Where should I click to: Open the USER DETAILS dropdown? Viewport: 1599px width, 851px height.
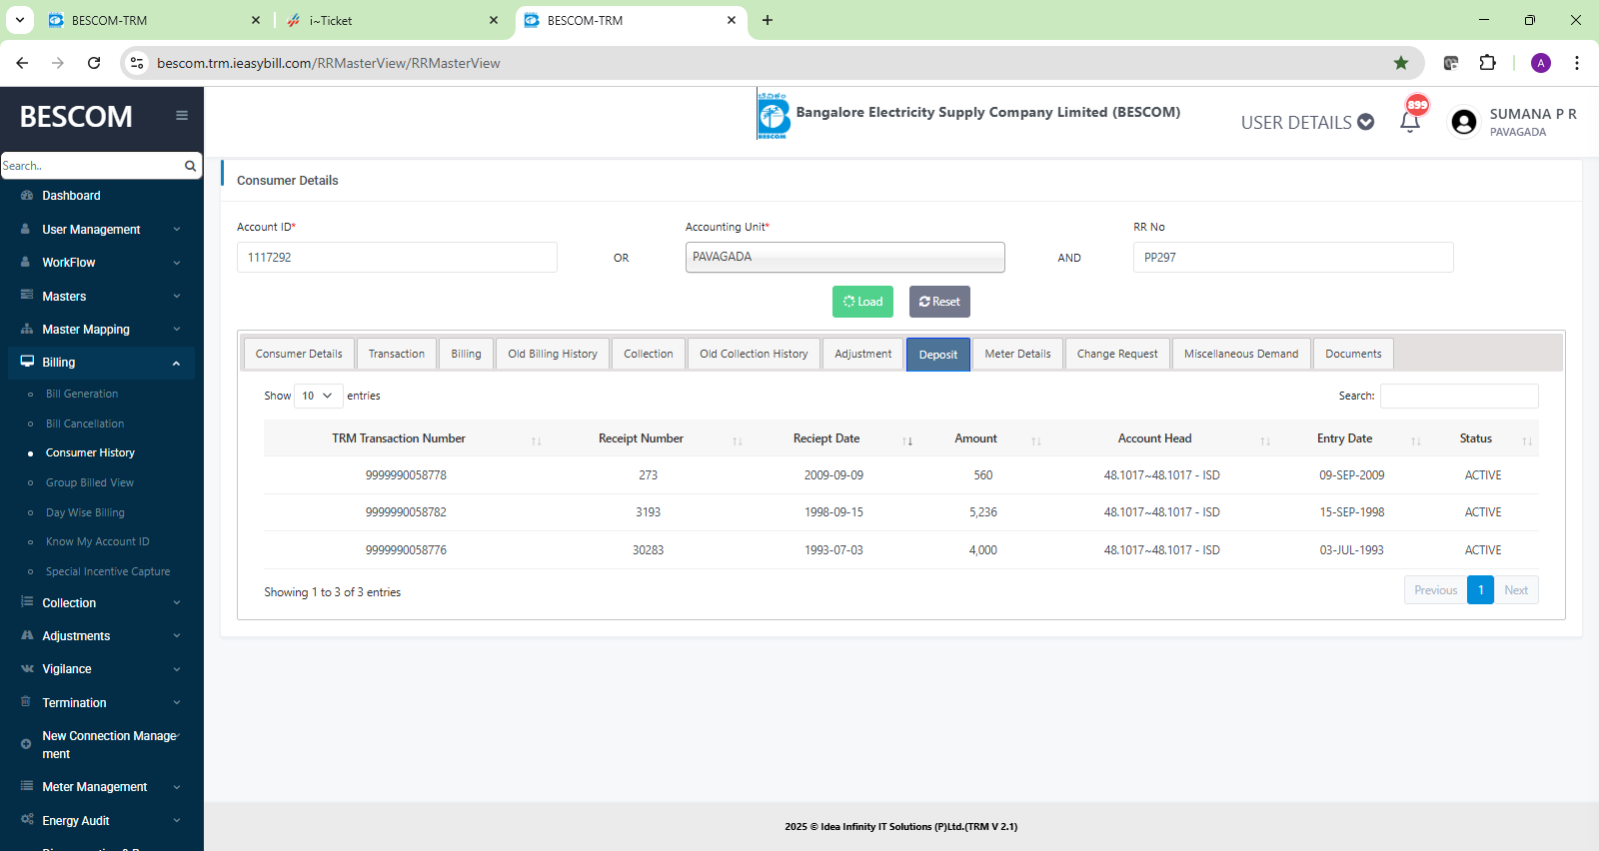(x=1307, y=123)
